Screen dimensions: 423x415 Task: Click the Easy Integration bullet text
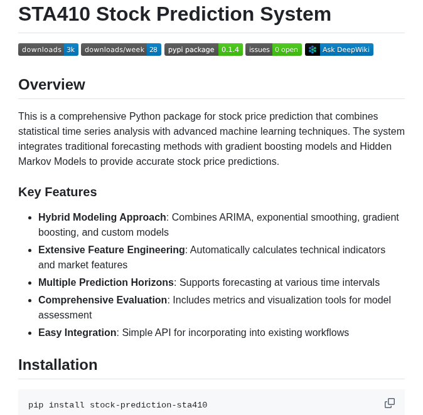pos(194,332)
